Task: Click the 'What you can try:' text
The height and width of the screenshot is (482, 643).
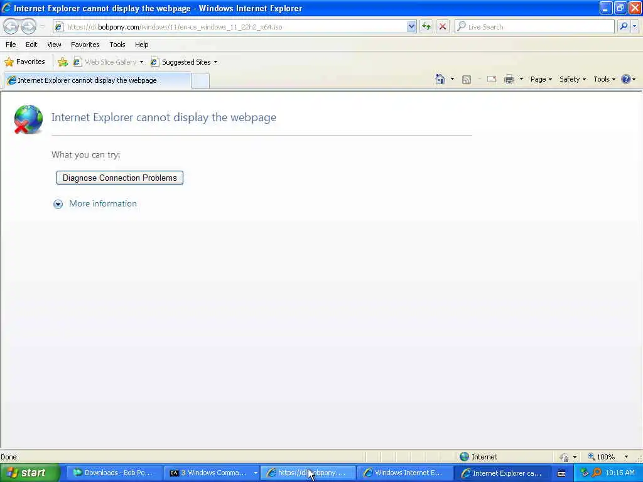Action: click(x=85, y=154)
